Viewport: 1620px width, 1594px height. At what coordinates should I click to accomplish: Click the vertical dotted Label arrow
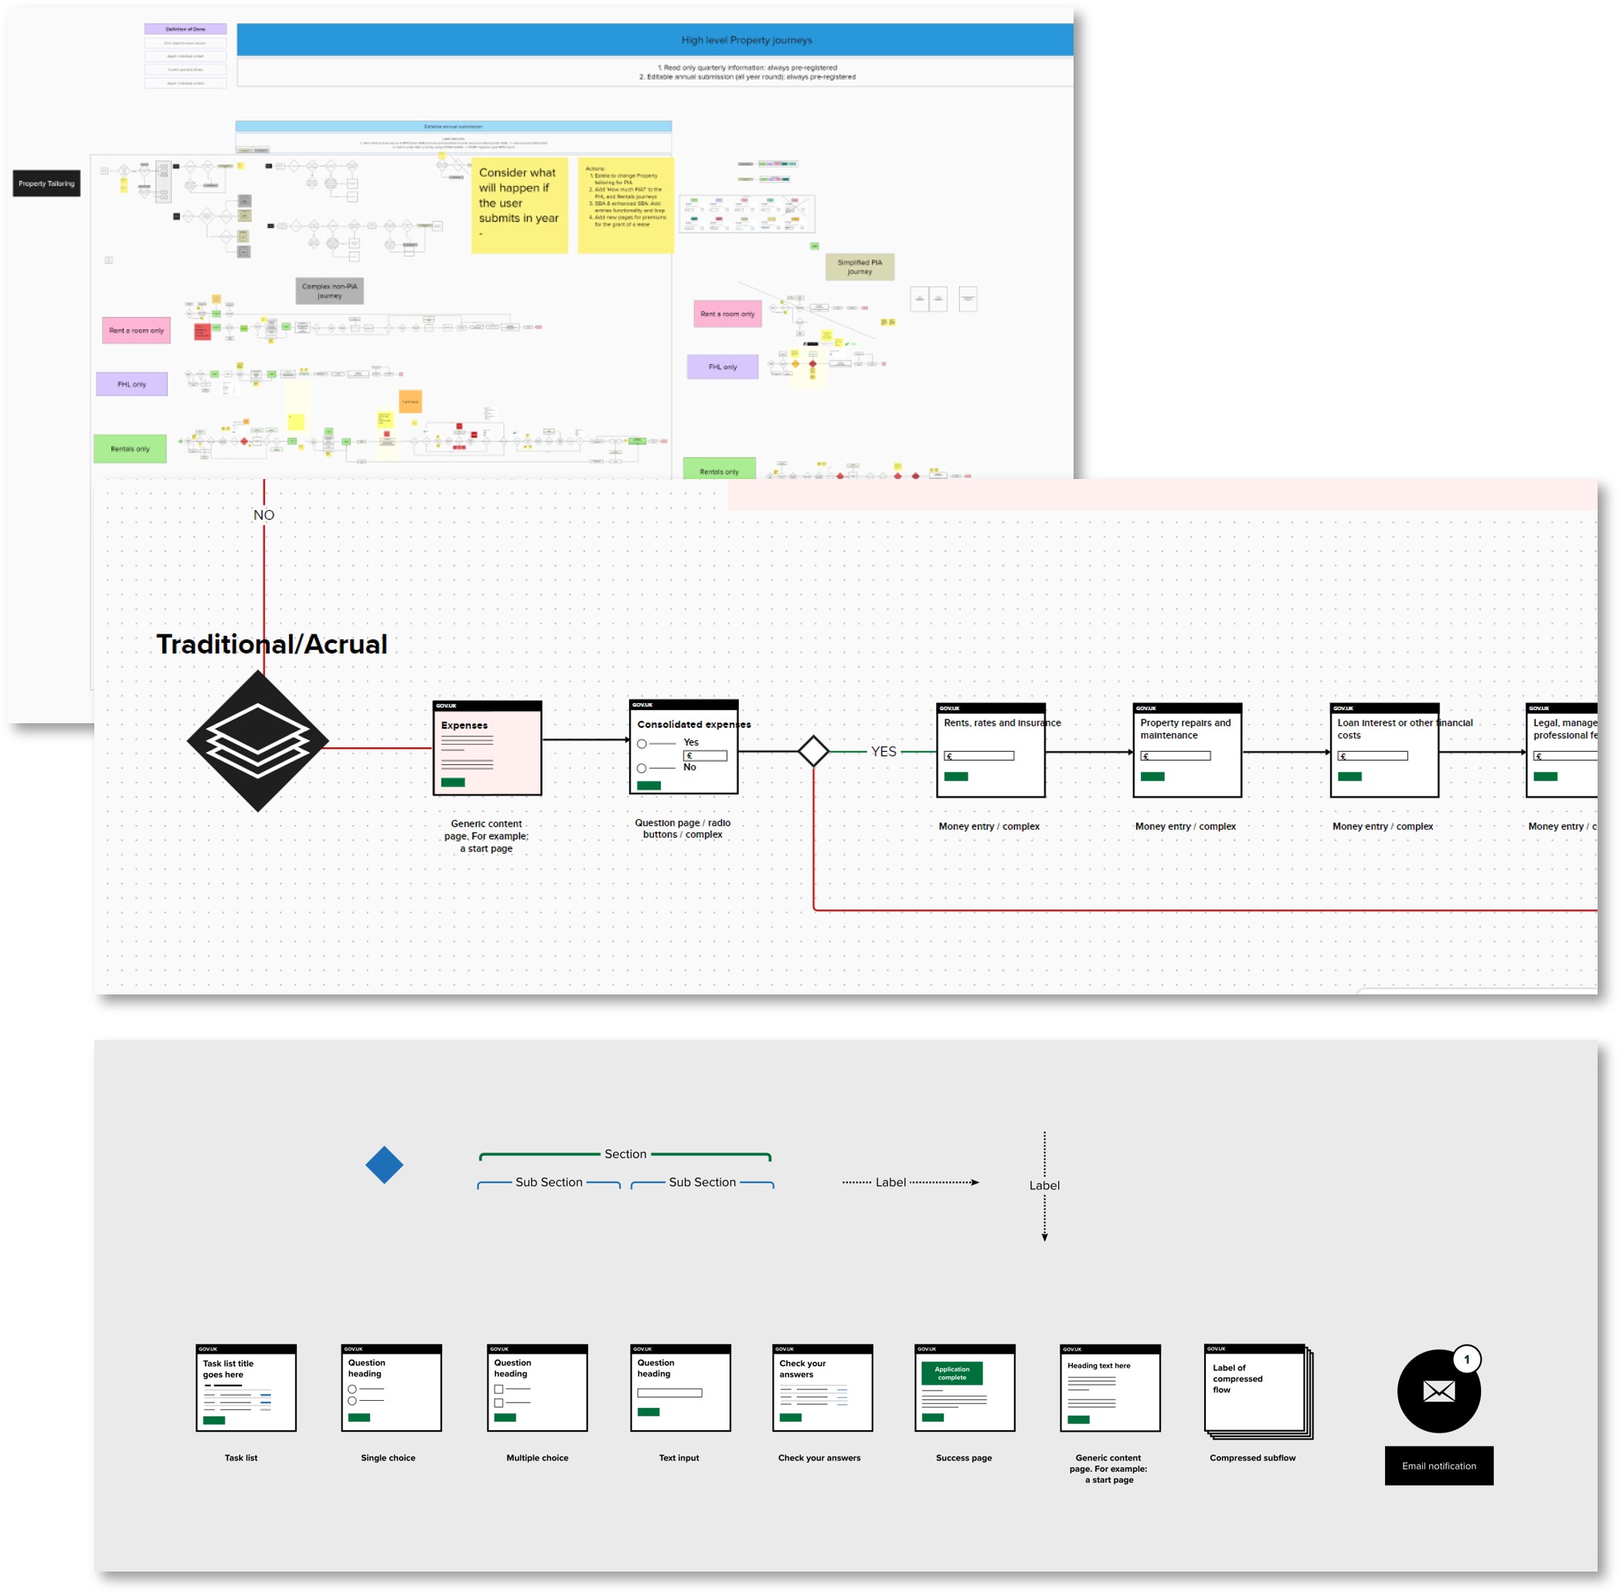pyautogui.click(x=1043, y=1186)
